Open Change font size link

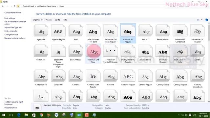[11, 34]
